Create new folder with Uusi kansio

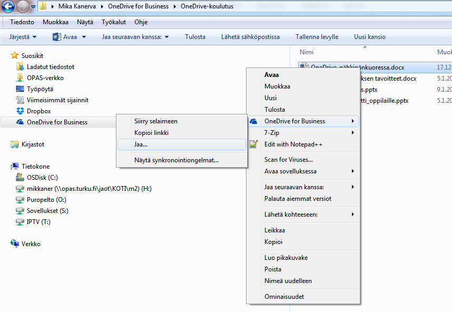point(370,37)
